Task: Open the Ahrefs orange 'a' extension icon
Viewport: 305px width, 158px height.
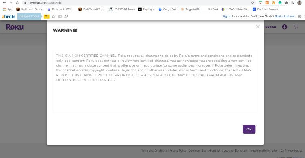Action: tap(274, 3)
